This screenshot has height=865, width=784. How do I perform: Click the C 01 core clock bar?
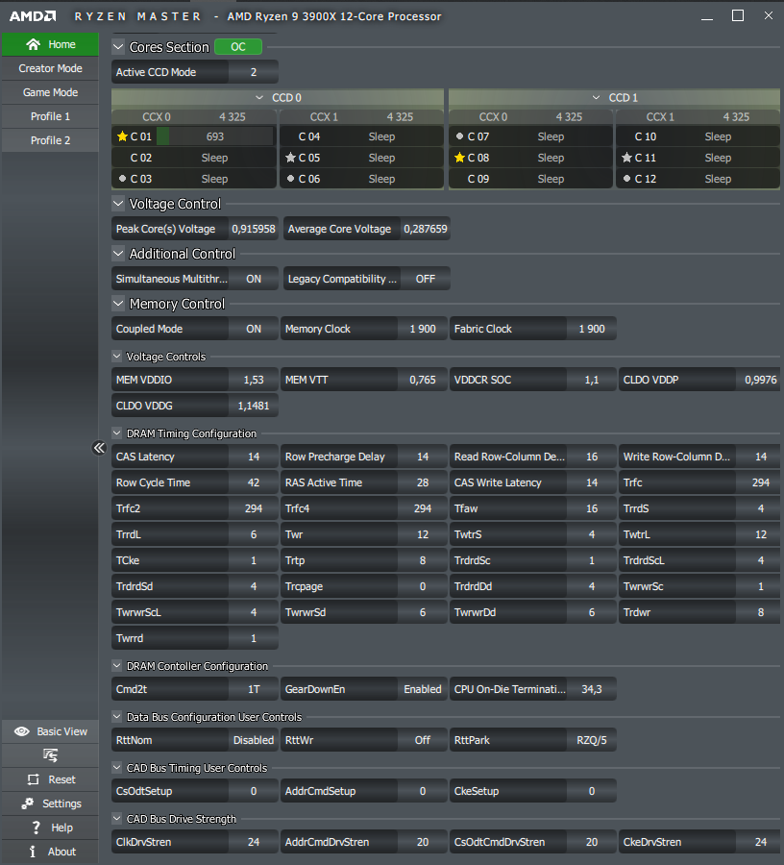[x=215, y=136]
